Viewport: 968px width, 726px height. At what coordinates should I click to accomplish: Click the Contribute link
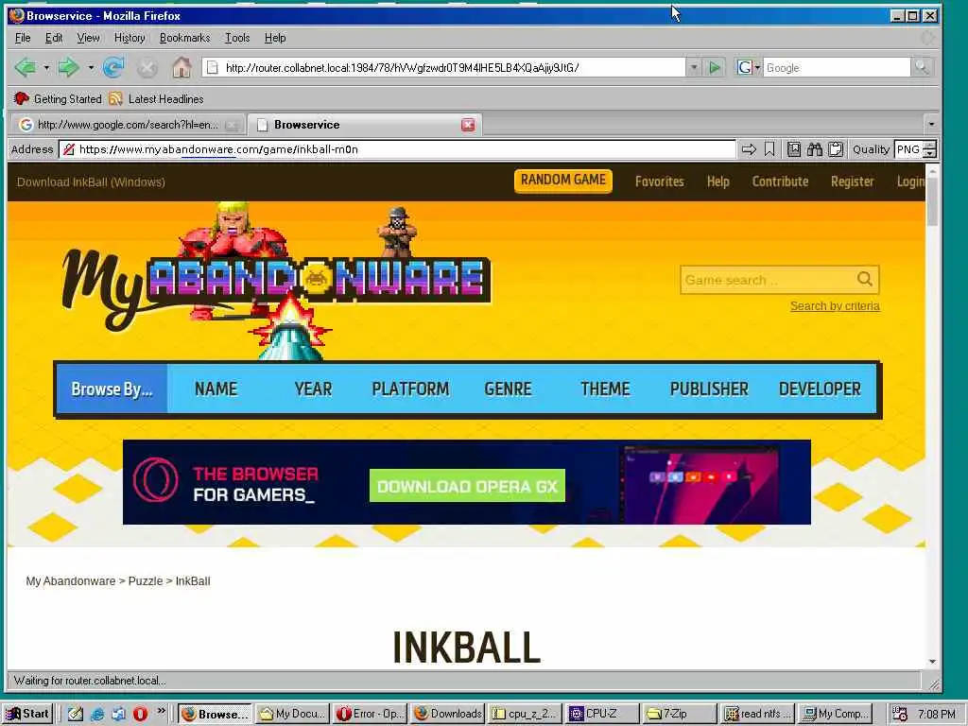pyautogui.click(x=780, y=181)
